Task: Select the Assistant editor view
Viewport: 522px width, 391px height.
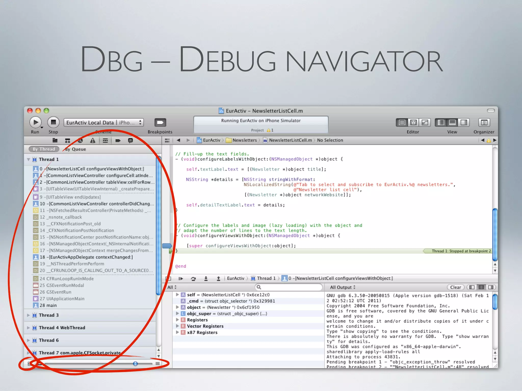Action: (x=413, y=123)
